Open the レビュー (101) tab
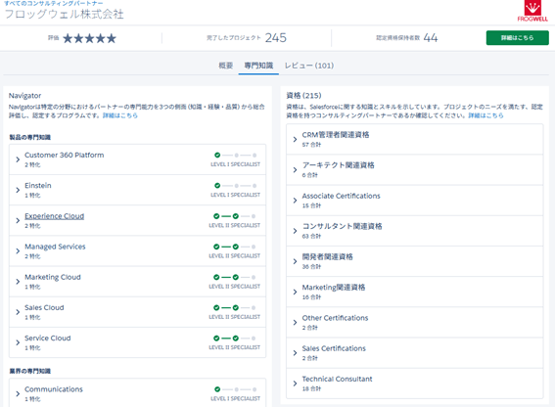This screenshot has height=407, width=555. (309, 66)
